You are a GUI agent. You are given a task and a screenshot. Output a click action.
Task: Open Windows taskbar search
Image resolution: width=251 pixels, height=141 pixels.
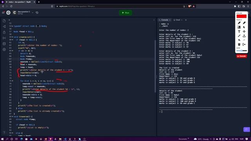point(7,139)
